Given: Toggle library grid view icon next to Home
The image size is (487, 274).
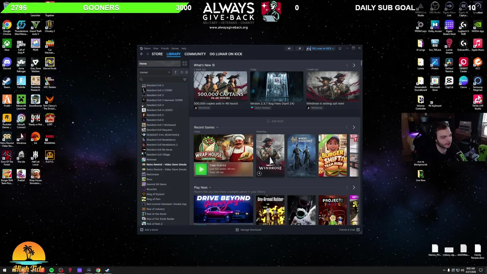Looking at the screenshot, I should pyautogui.click(x=185, y=64).
